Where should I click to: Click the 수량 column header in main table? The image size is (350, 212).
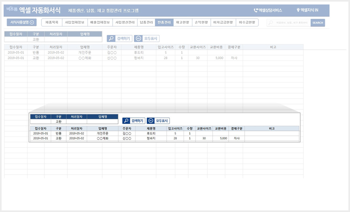click(182, 47)
